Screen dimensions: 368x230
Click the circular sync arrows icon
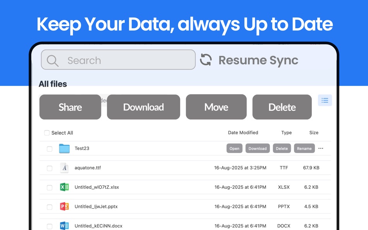click(x=206, y=60)
